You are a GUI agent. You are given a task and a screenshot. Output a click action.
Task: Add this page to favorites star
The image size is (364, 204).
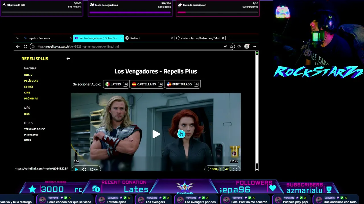tap(231, 46)
